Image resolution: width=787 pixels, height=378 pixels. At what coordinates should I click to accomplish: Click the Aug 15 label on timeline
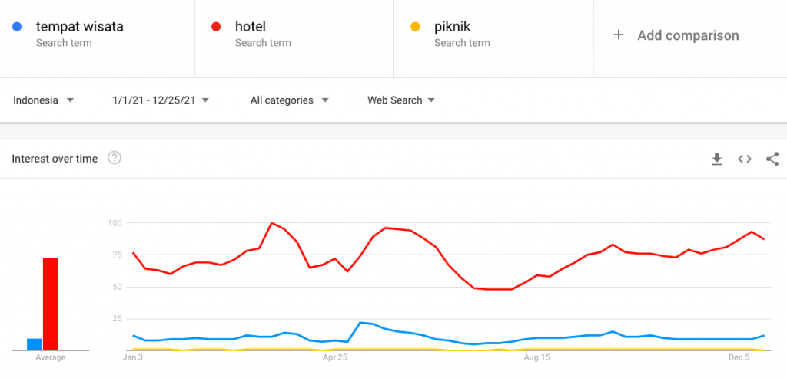coord(536,357)
